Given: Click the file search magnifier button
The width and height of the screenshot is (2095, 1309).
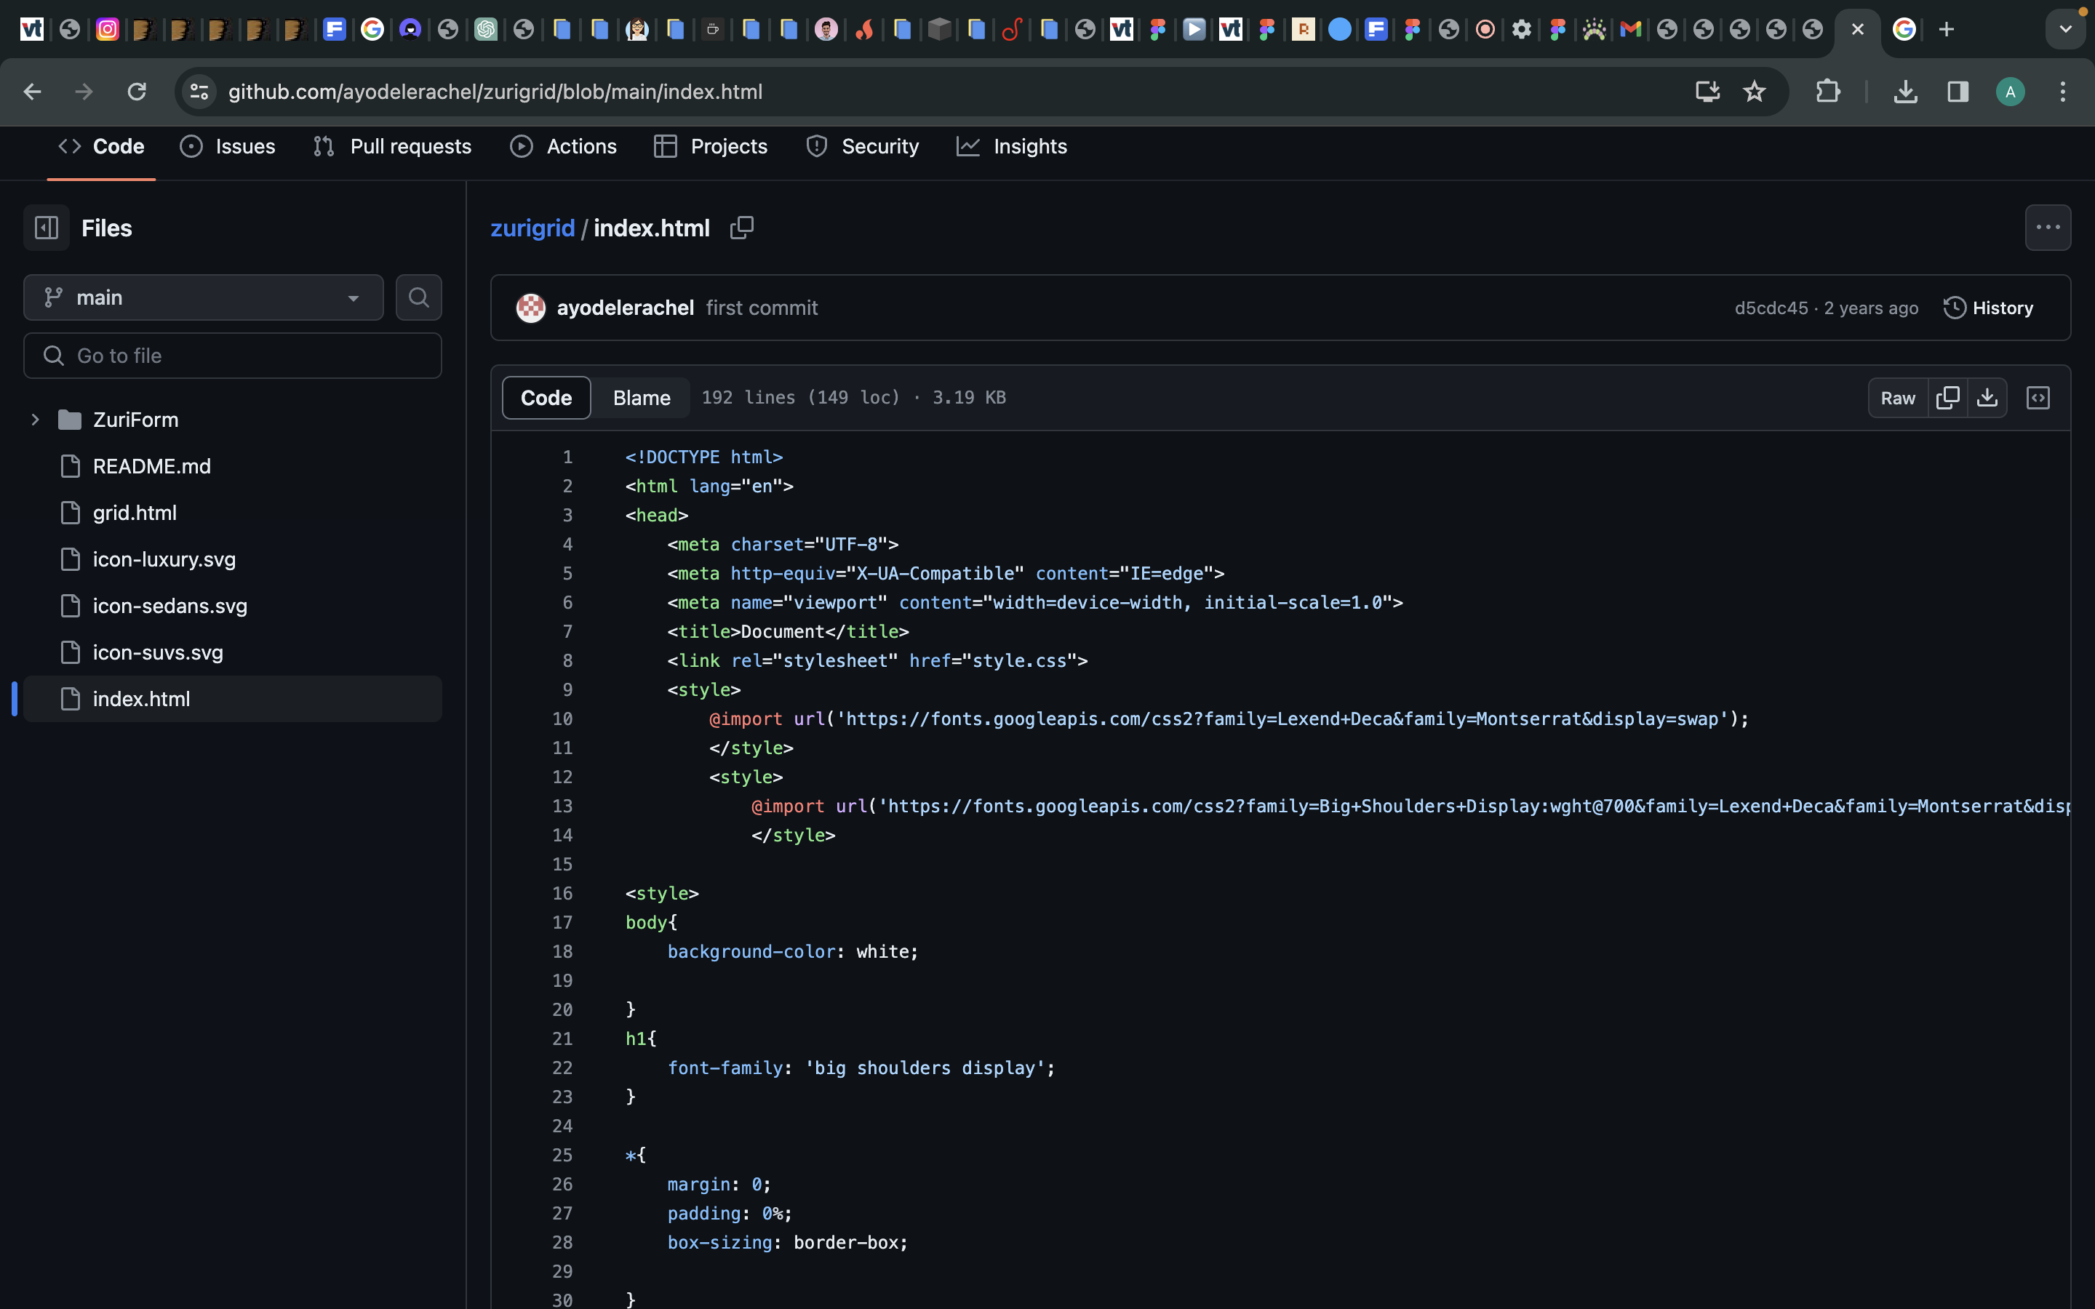Looking at the screenshot, I should point(419,298).
